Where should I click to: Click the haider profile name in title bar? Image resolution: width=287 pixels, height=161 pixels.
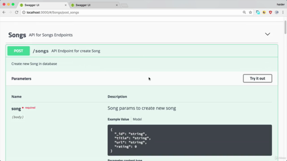coord(281,4)
